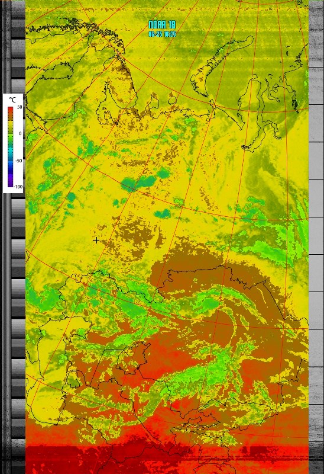Click the 0 value on temperature legend
Image resolution: width=324 pixels, height=474 pixels.
pyautogui.click(x=20, y=134)
